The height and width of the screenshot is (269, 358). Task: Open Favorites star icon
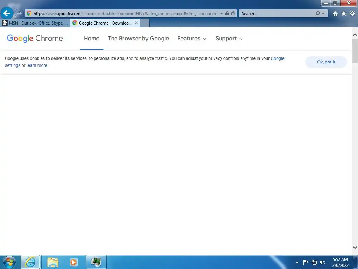tap(344, 14)
